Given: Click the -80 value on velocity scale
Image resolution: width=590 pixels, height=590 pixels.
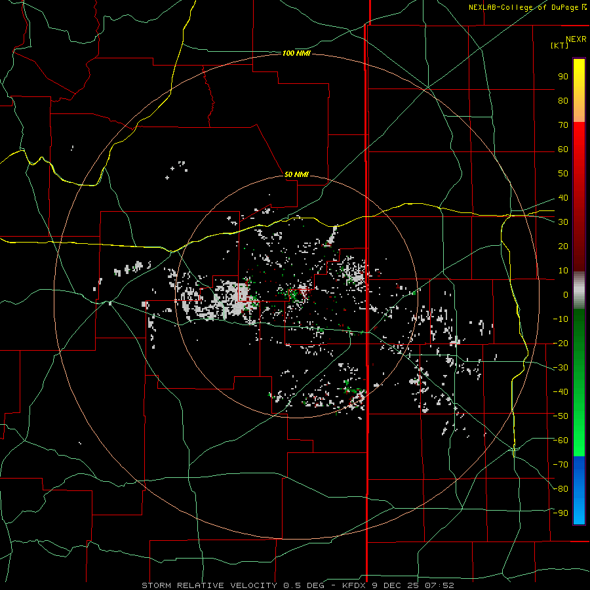Looking at the screenshot, I should coord(560,489).
